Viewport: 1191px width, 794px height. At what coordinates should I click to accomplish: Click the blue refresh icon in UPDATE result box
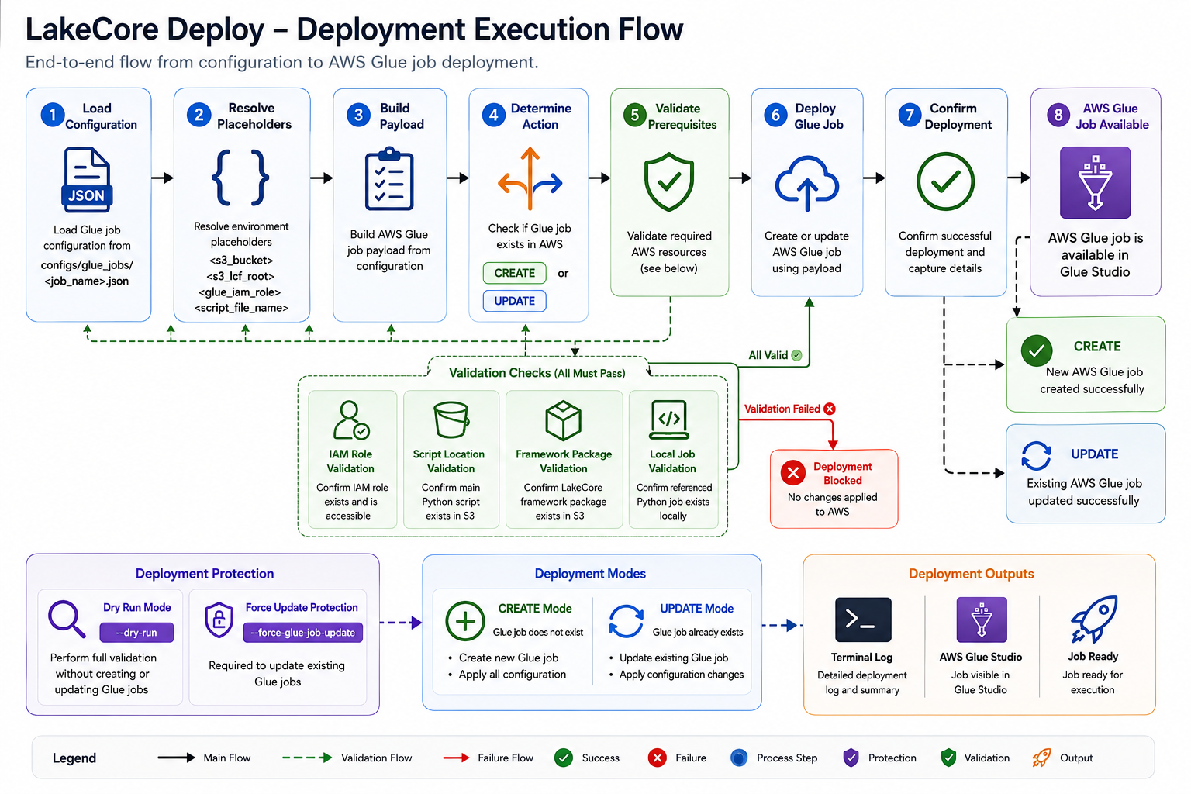(1037, 456)
